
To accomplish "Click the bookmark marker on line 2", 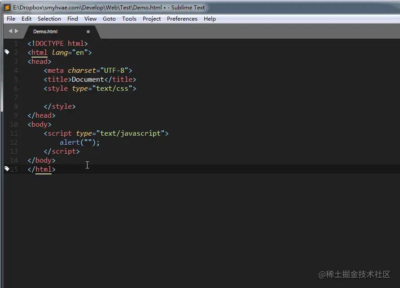I will coord(7,52).
